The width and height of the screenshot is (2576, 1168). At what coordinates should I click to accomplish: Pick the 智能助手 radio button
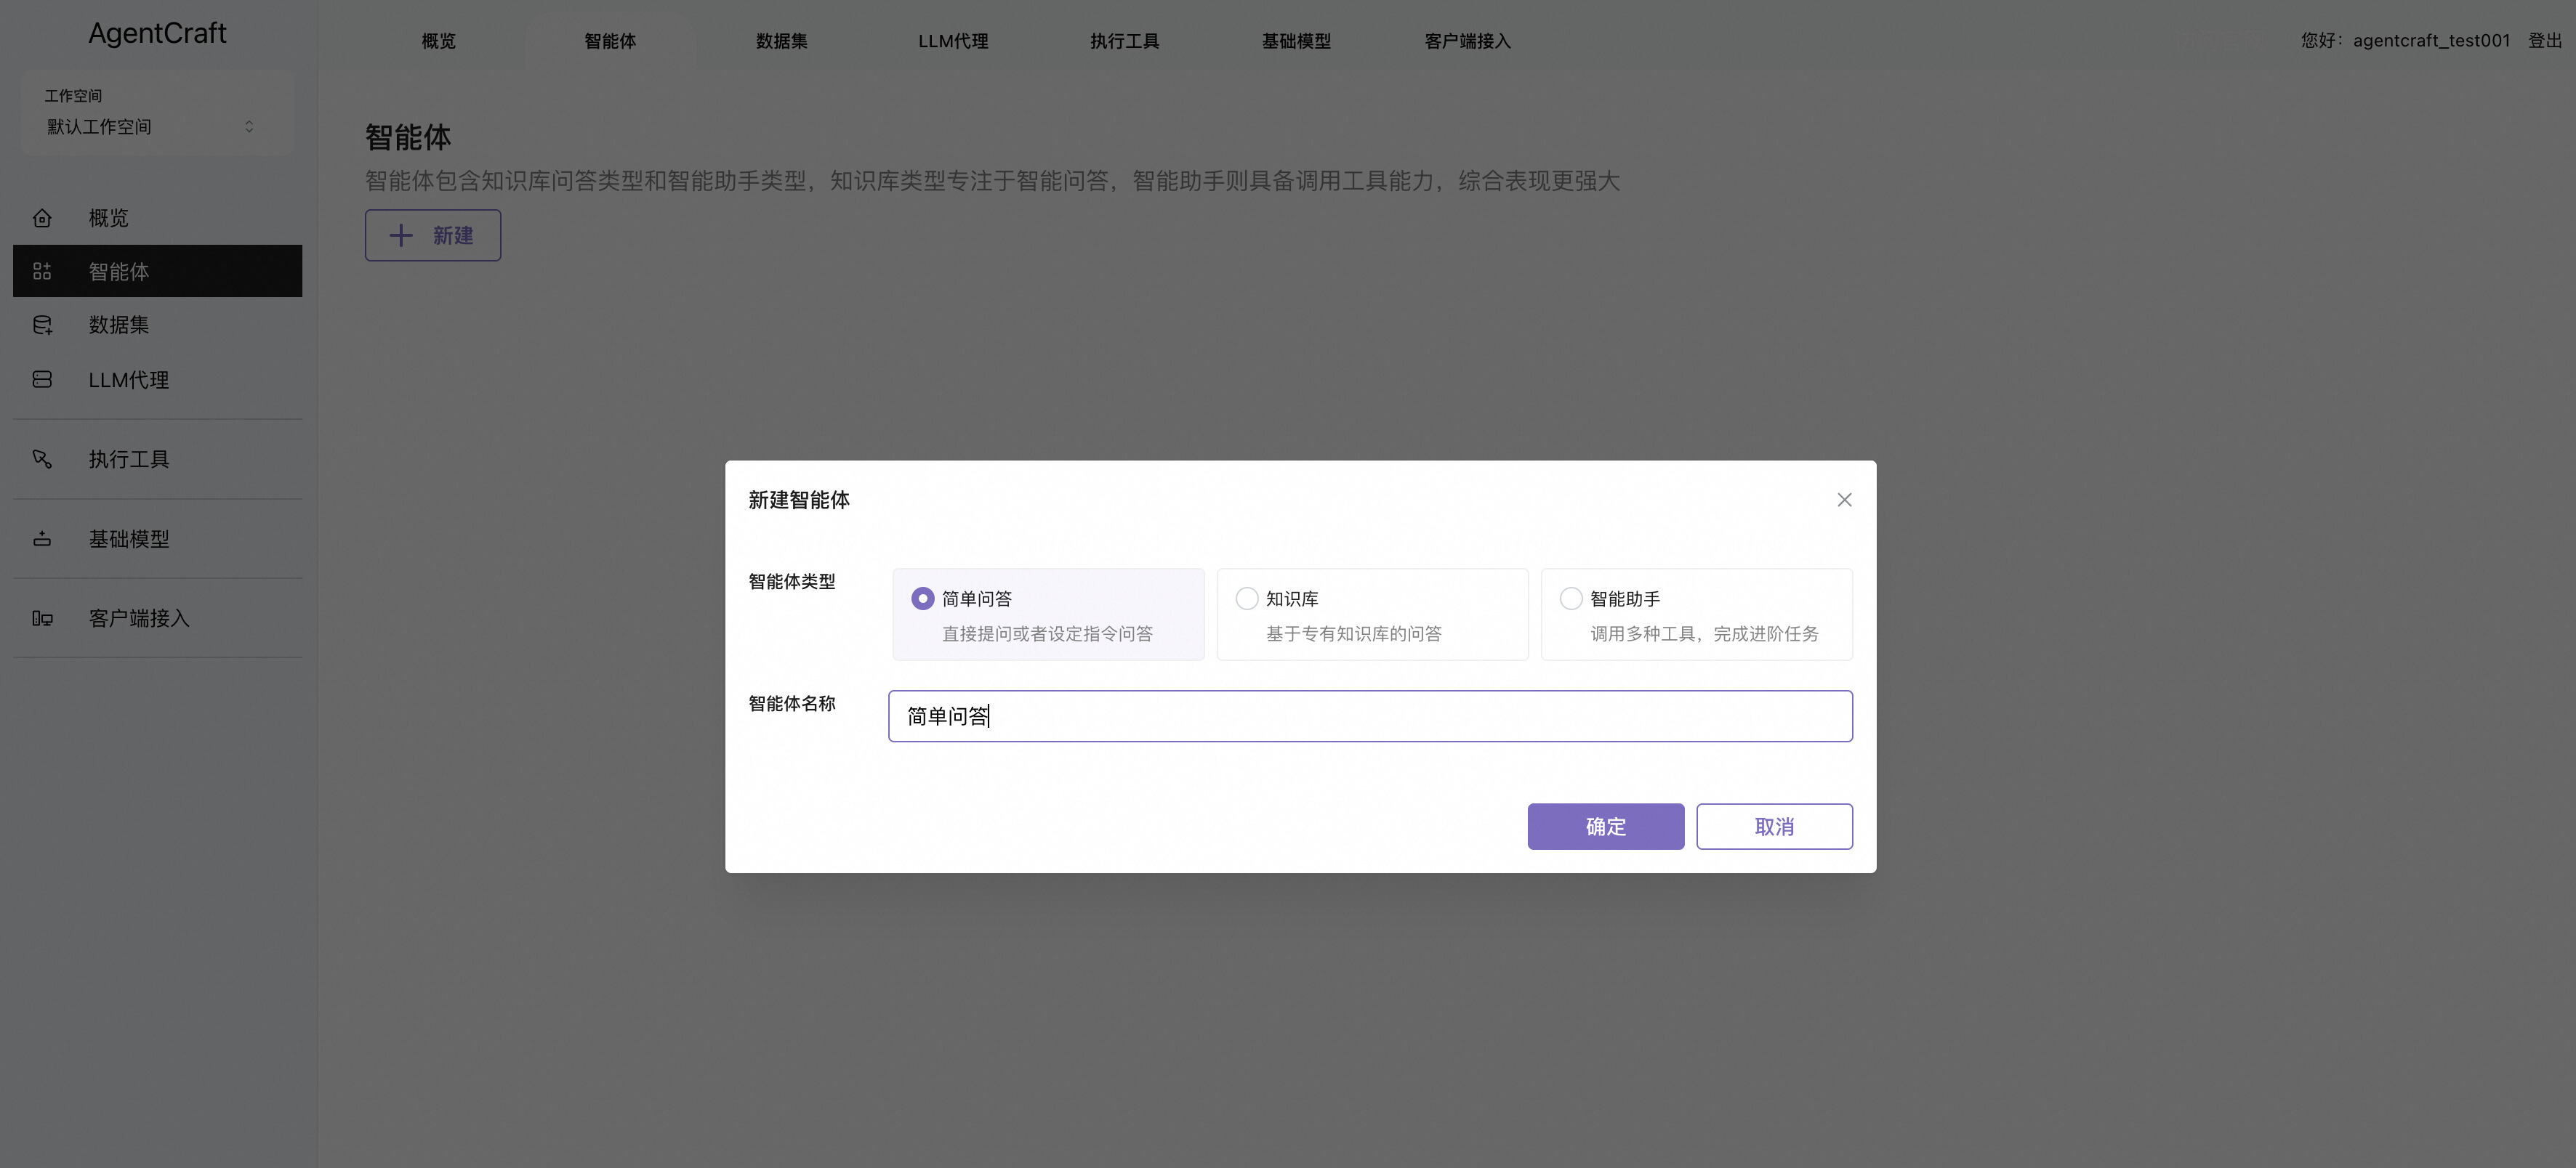tap(1570, 599)
